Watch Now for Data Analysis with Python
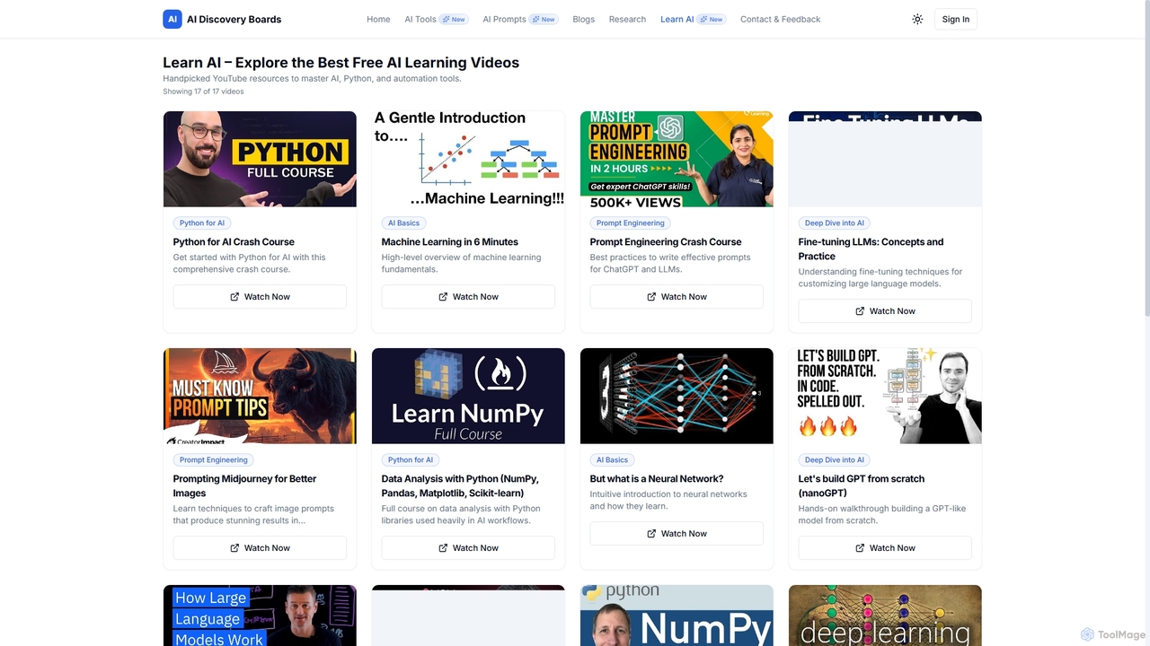The height and width of the screenshot is (646, 1150). [468, 547]
